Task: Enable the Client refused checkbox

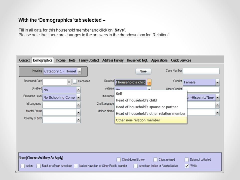Action: [155, 159]
